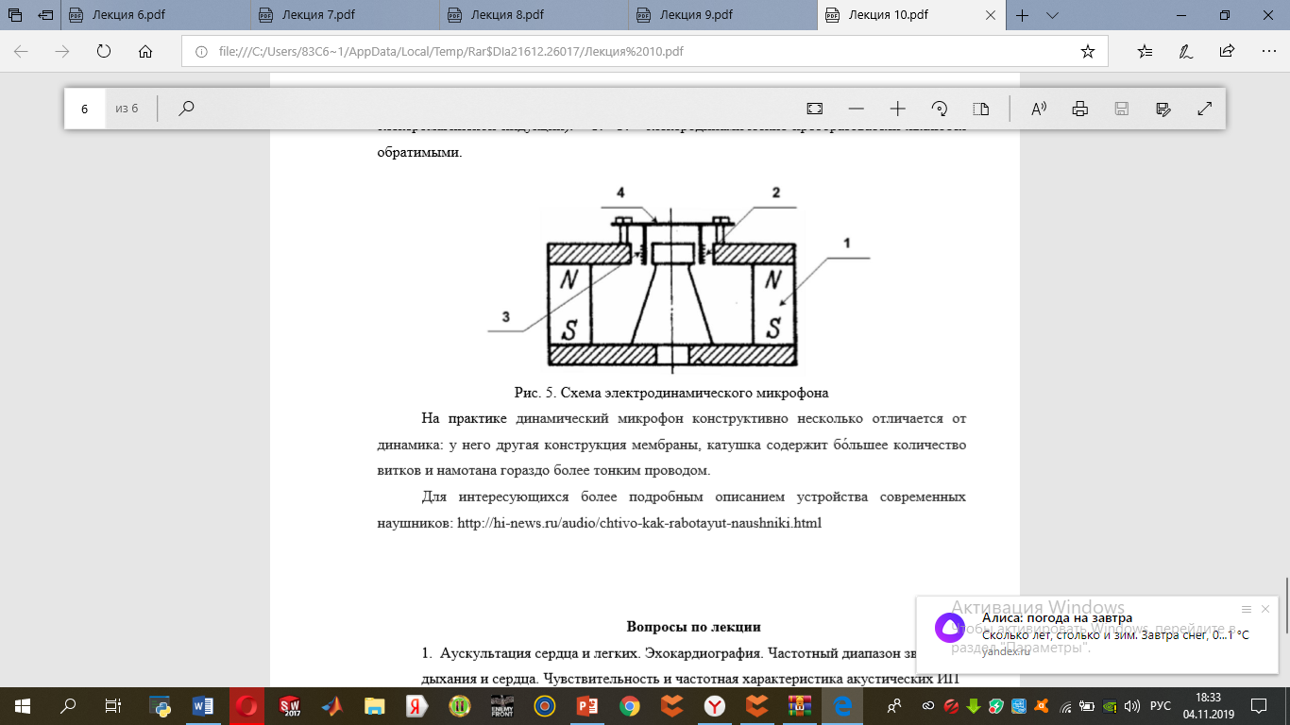
Task: Open Enemy Front from taskbar
Action: point(501,705)
